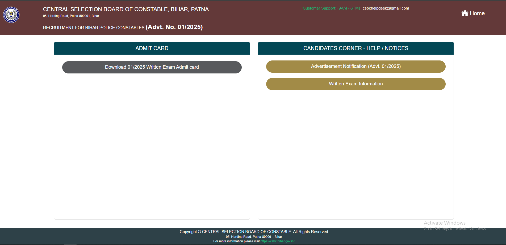Open Written Exam Information notice
The image size is (506, 245).
tap(356, 84)
